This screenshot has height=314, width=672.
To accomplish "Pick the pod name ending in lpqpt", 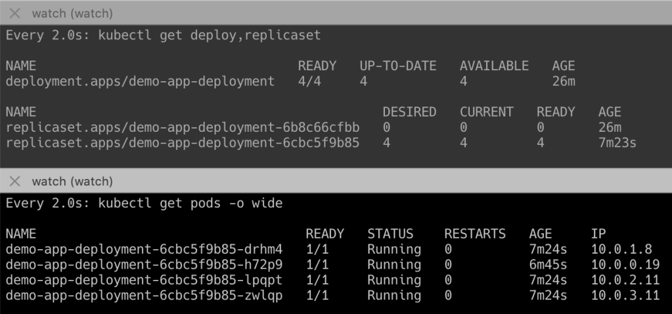I will (x=144, y=280).
